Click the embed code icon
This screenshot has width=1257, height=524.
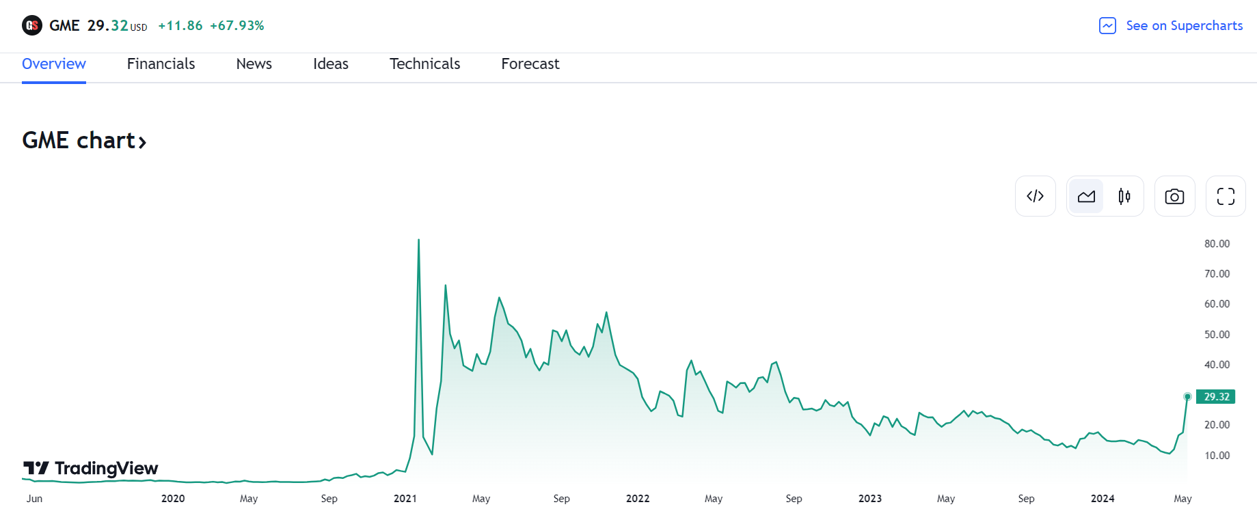[1035, 196]
